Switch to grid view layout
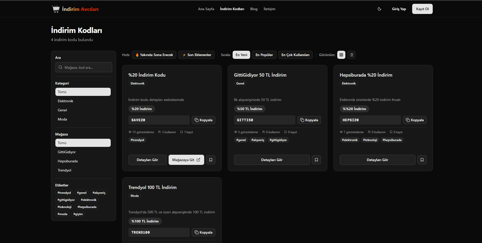 [x=341, y=55]
